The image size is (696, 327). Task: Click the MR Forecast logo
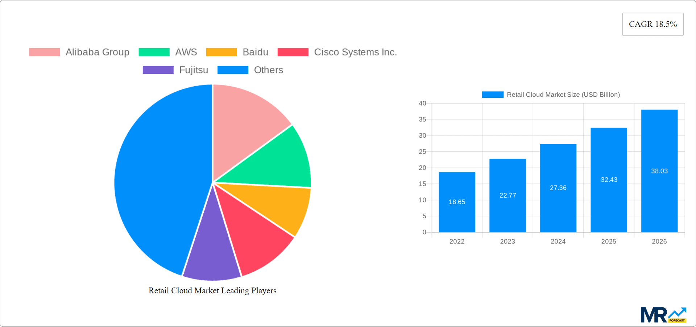click(x=664, y=314)
